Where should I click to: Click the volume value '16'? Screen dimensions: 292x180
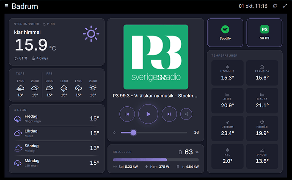coord(196,133)
